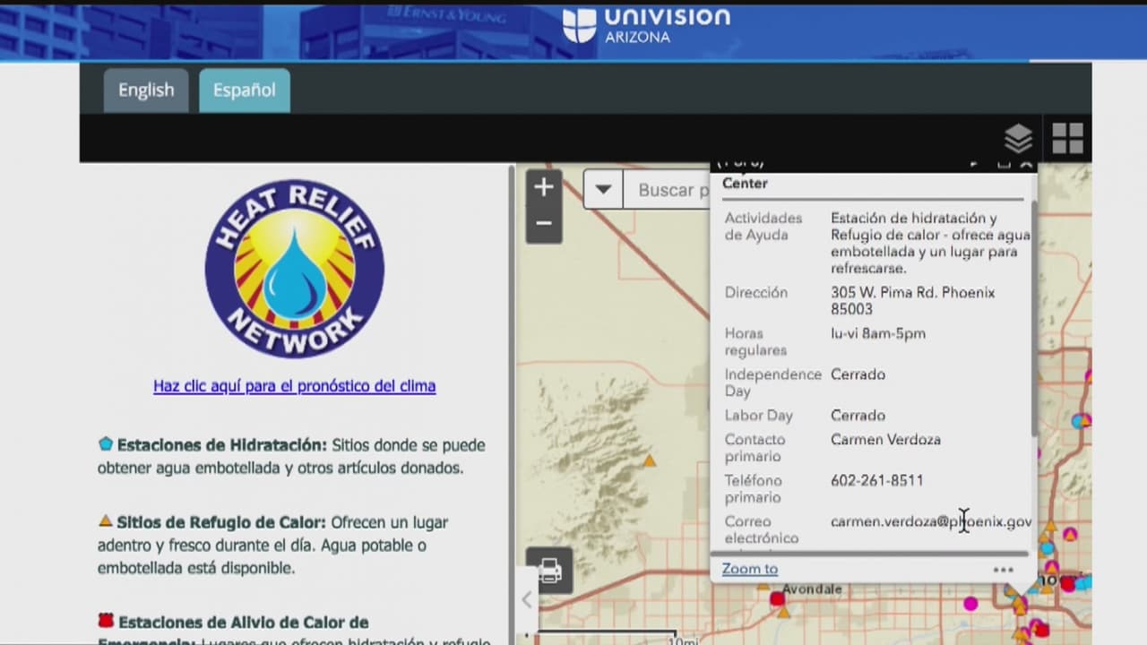
Task: Click the Heat Relief Network logo
Action: click(294, 269)
